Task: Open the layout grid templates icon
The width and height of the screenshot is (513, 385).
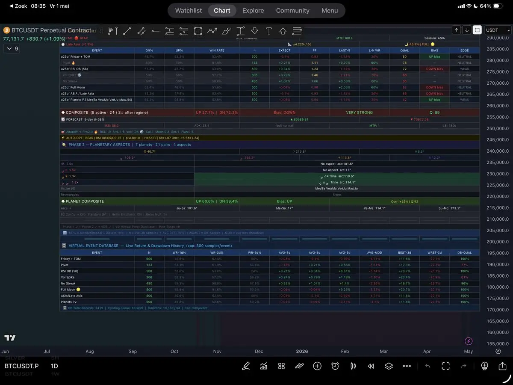Action: [281, 366]
